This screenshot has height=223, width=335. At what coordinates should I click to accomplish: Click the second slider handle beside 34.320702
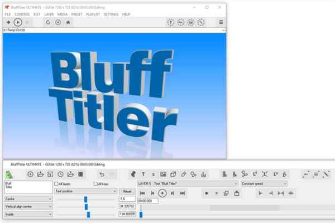[x=86, y=207]
